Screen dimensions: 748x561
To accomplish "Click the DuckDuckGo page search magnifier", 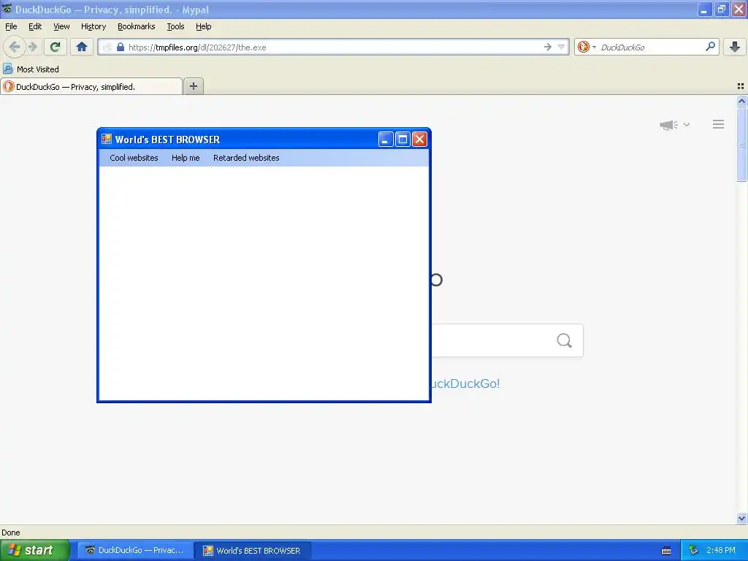I will point(565,340).
